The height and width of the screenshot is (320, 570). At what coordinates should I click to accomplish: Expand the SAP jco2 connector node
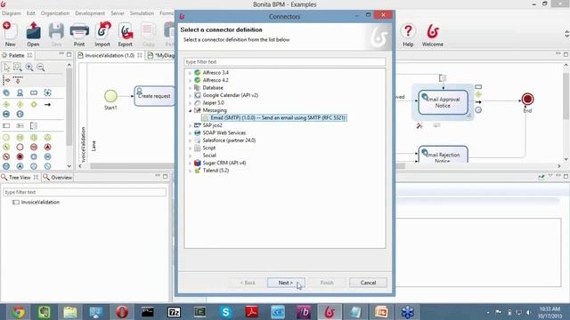(x=190, y=125)
